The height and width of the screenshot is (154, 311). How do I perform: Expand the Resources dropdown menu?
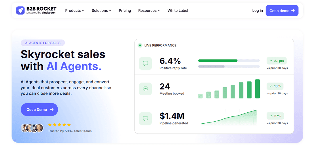149,11
